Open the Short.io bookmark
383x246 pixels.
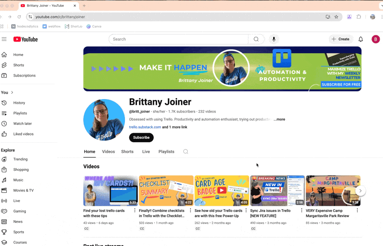[x=74, y=26]
